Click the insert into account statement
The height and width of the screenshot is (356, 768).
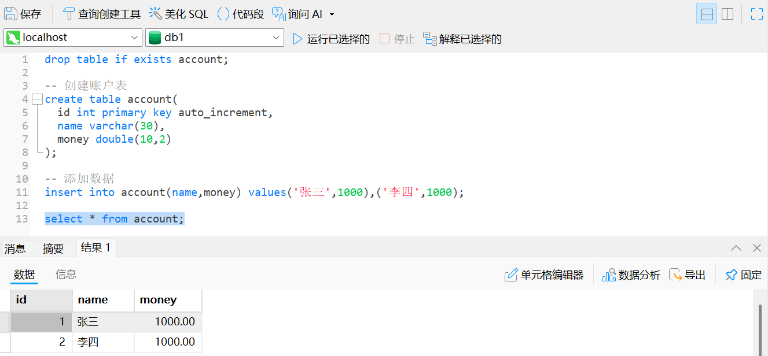click(x=254, y=192)
